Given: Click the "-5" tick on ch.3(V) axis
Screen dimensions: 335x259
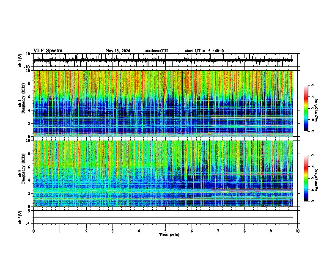Looking at the screenshot, I should tap(28, 224).
